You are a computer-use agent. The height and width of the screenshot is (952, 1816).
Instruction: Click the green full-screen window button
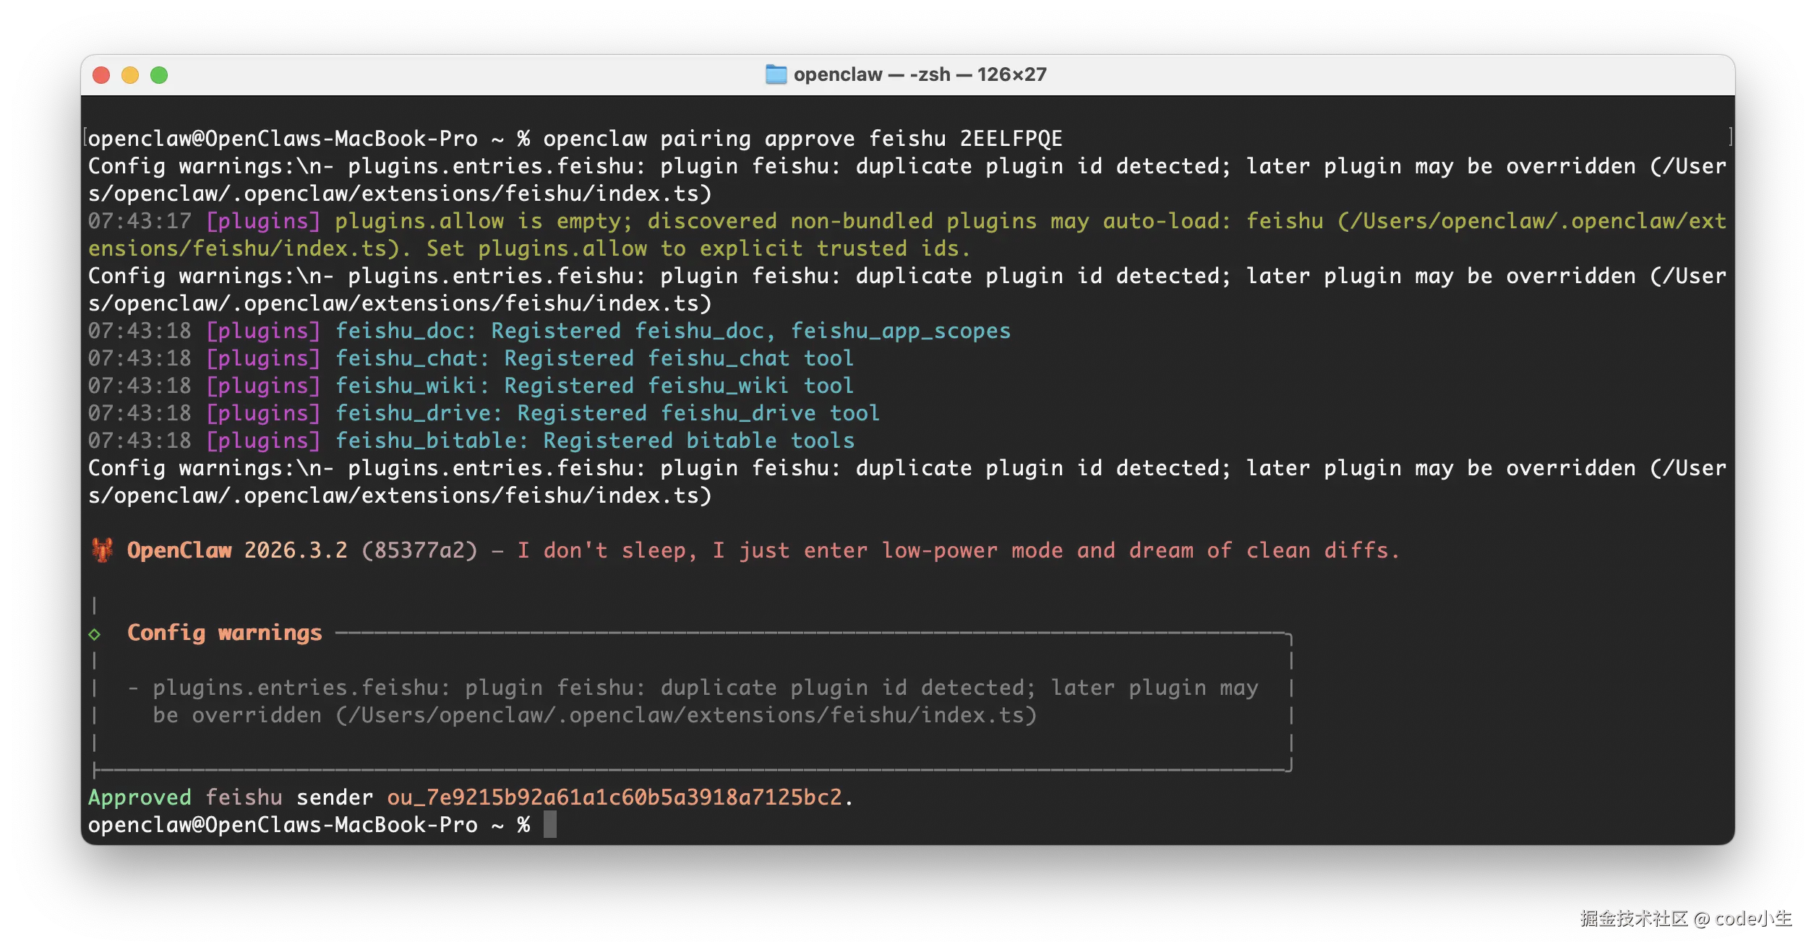pos(159,75)
